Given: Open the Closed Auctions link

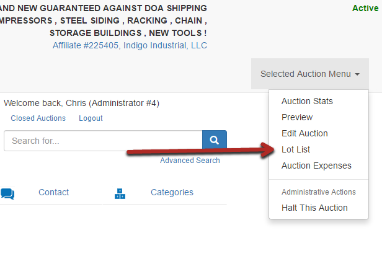Looking at the screenshot, I should pyautogui.click(x=38, y=118).
